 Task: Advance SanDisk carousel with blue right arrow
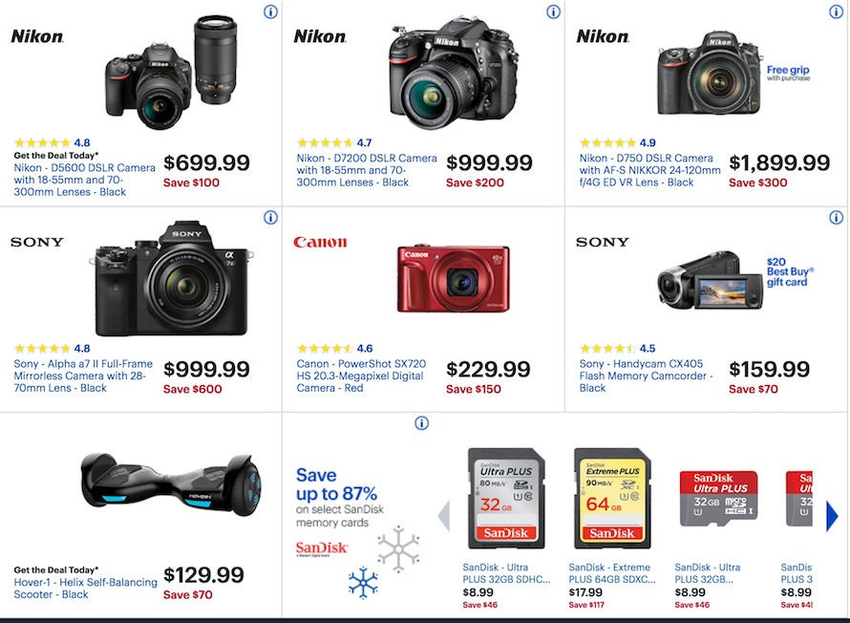(x=832, y=516)
